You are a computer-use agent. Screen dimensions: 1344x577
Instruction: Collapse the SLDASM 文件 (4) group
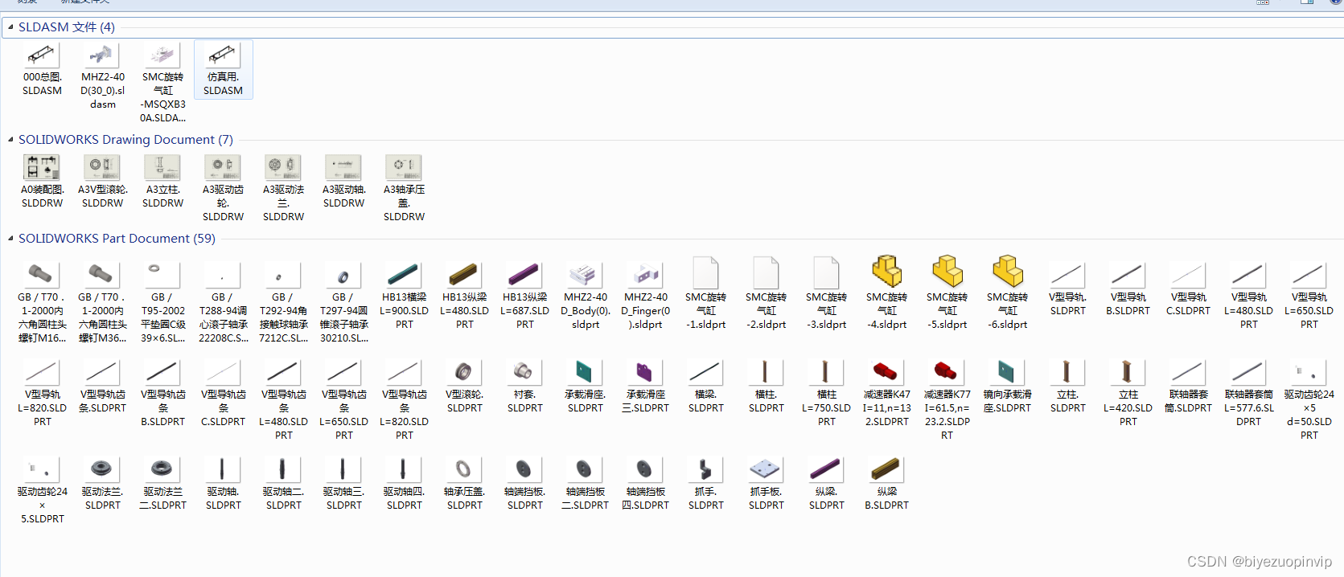pos(10,27)
